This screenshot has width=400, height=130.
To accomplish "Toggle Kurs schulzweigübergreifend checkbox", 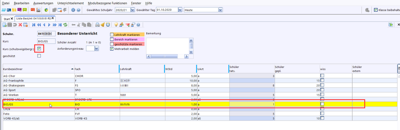I will tap(39, 48).
